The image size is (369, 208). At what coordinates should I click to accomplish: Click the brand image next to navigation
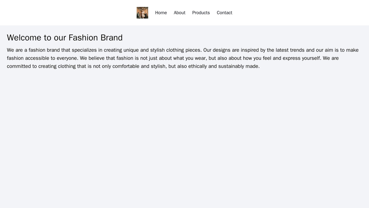(142, 12)
